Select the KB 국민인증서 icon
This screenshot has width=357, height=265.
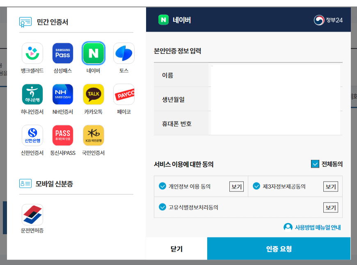click(x=93, y=135)
